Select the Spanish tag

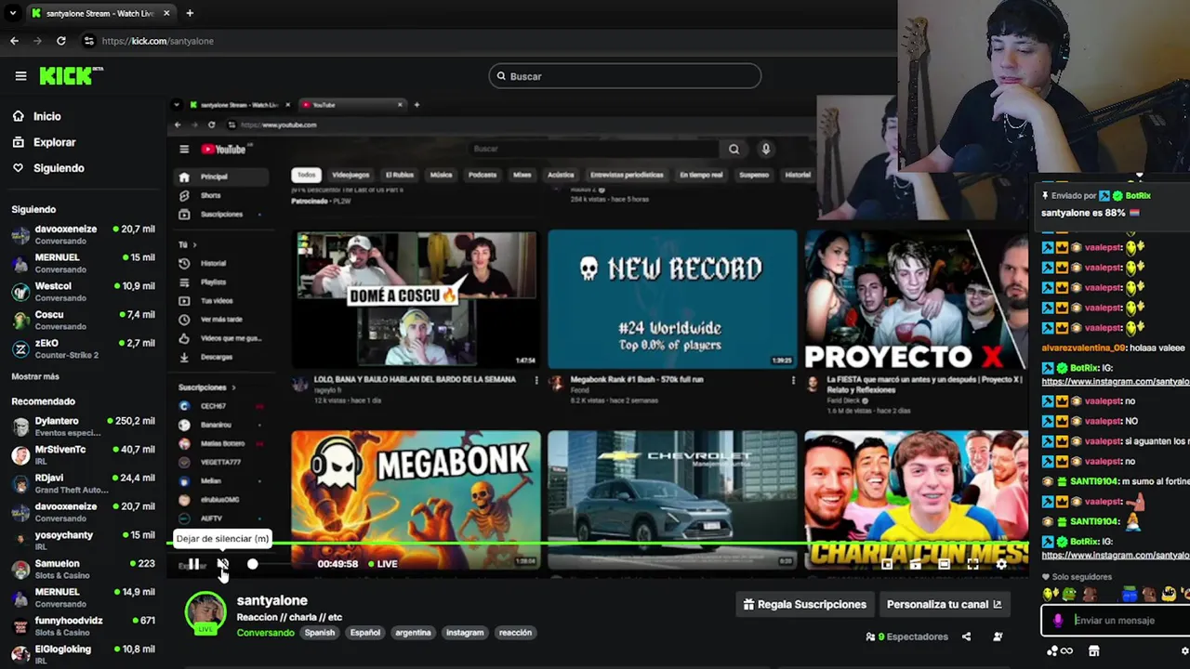coord(320,633)
